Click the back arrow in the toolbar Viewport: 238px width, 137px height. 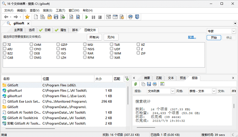tap(6, 17)
